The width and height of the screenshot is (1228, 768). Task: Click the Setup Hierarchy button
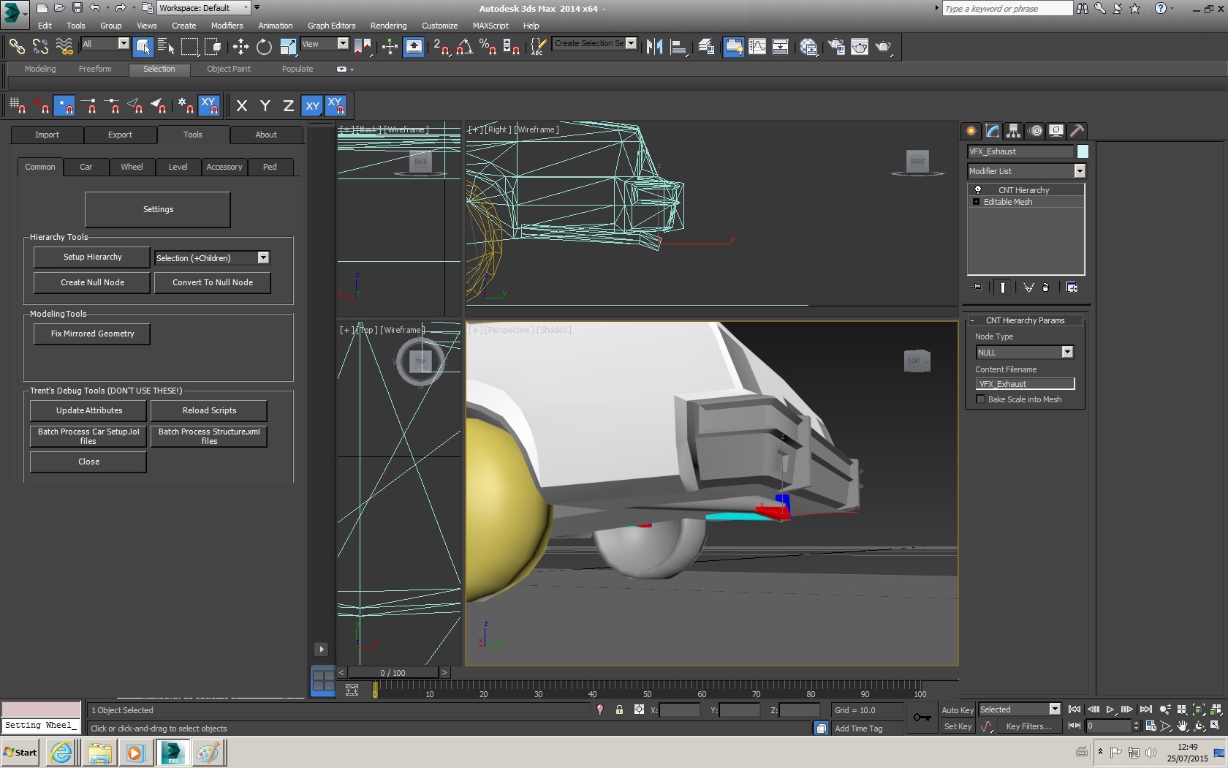pyautogui.click(x=92, y=257)
